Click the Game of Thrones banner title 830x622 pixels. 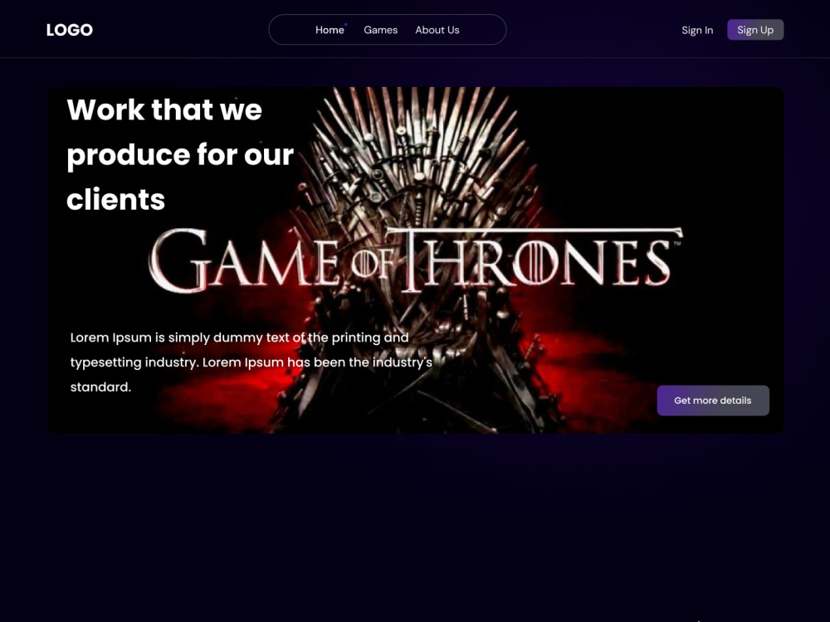point(416,260)
